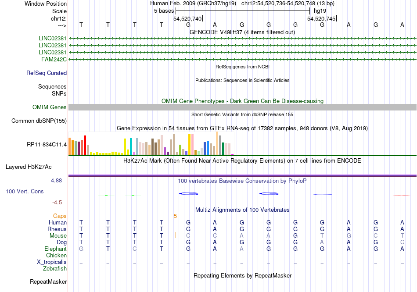This screenshot has height=292, width=417.
Task: Click the 54,520,745 ruler position
Action: tap(321, 18)
